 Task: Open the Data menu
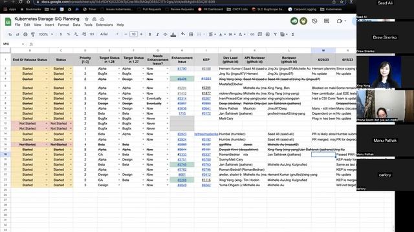click(76, 24)
